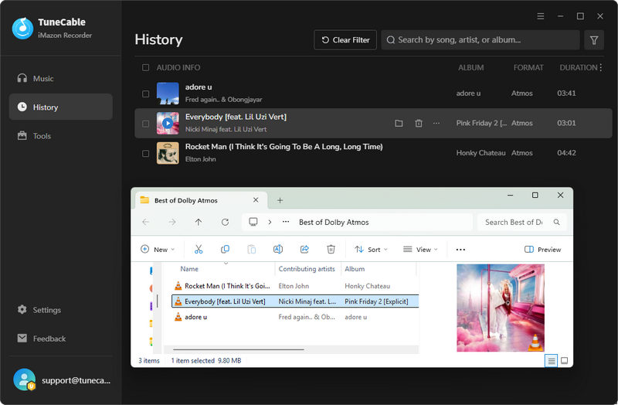Open output folder for Everybody track

[x=399, y=124]
